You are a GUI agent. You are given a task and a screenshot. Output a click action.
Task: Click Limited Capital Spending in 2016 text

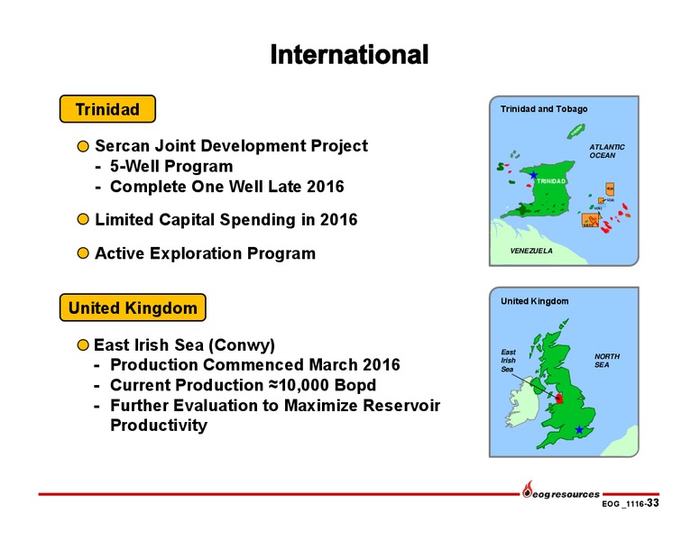tap(226, 220)
